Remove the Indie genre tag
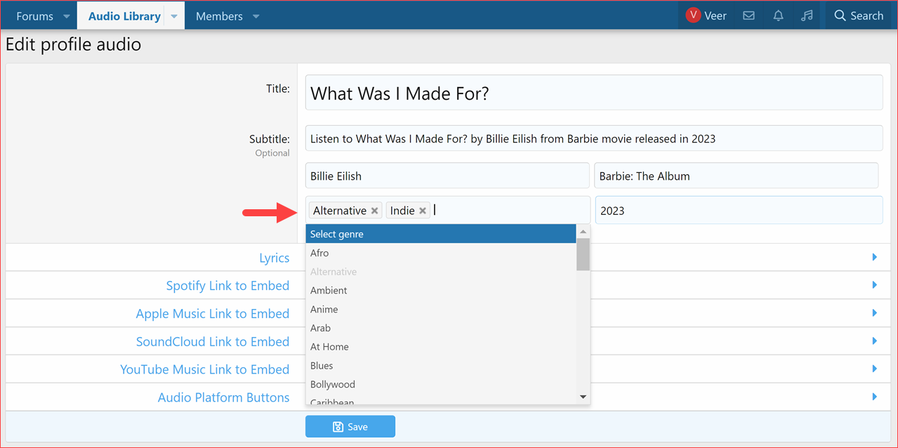Image resolution: width=898 pixels, height=448 pixels. coord(423,211)
